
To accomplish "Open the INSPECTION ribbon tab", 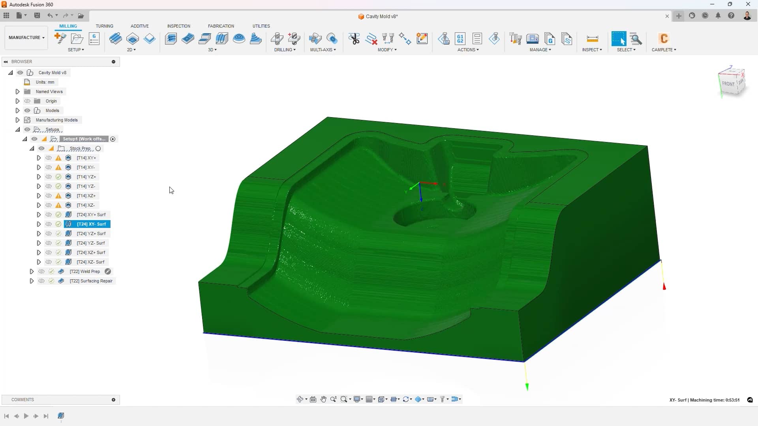I will 178,26.
